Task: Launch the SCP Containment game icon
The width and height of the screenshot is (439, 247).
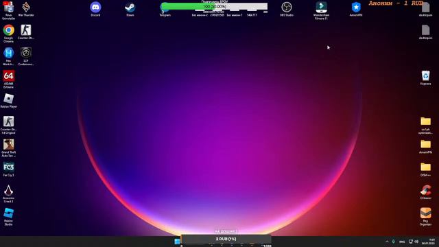Action: pyautogui.click(x=26, y=56)
